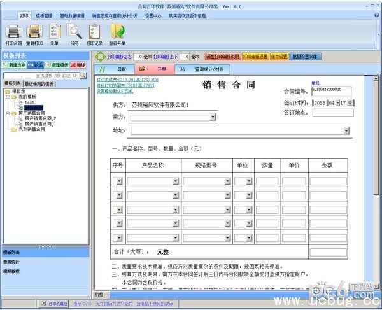Open print preview with the 预览 magnifier
This screenshot has width=382, height=310.
[74, 32]
